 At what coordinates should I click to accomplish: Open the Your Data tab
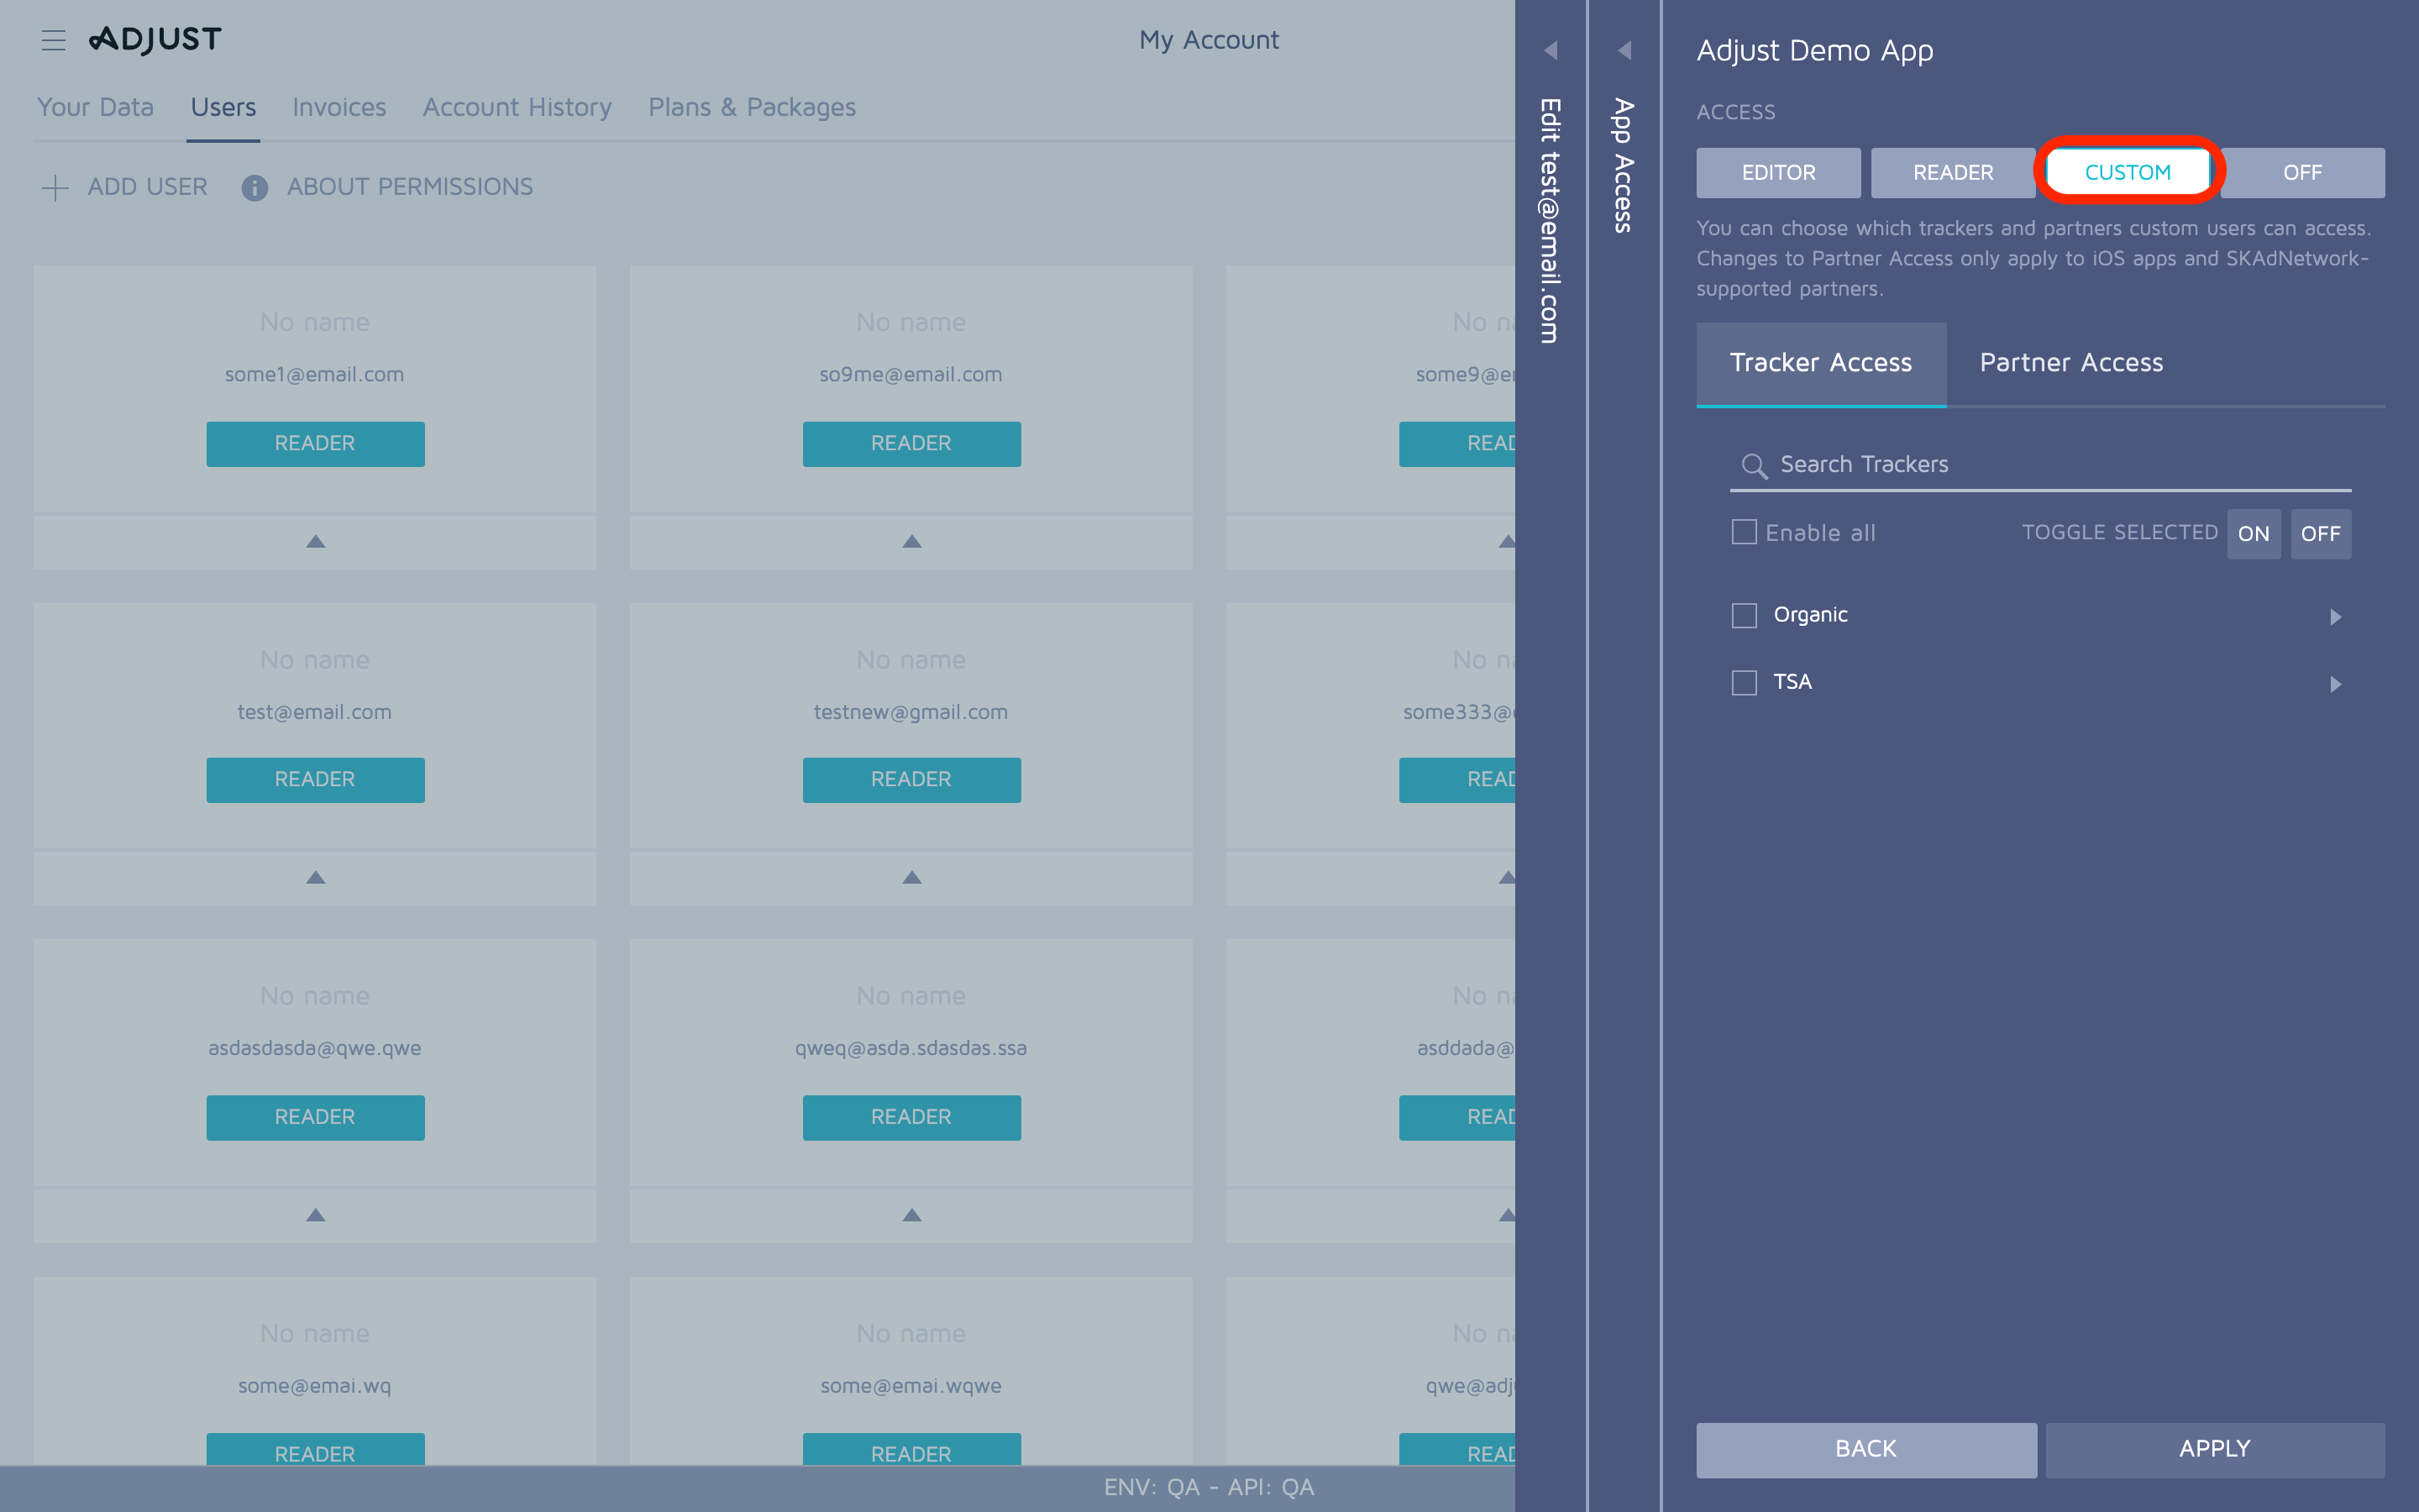point(95,107)
